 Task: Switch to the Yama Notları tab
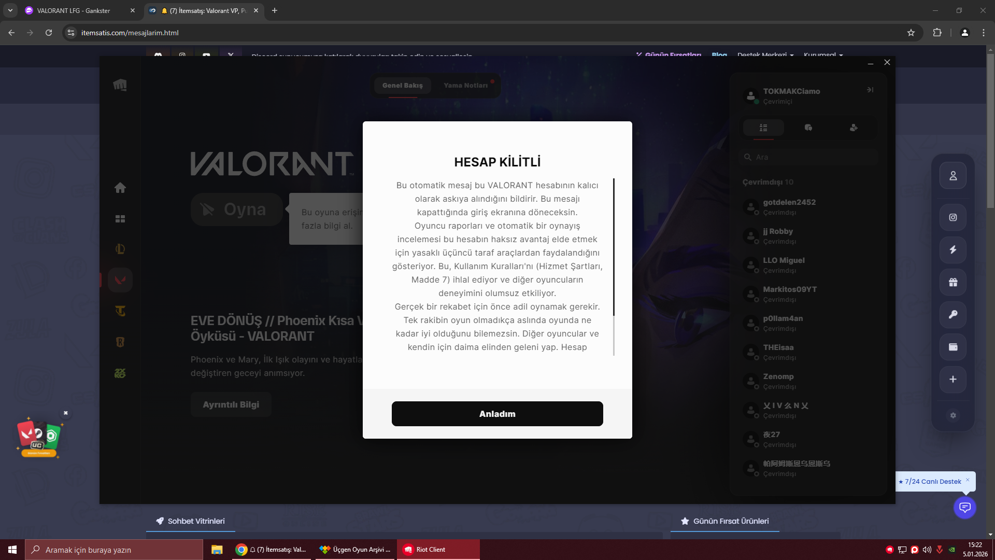click(x=466, y=86)
